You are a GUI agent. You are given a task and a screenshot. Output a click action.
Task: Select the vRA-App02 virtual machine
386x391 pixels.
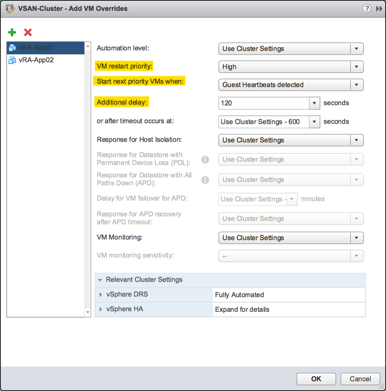[36, 60]
